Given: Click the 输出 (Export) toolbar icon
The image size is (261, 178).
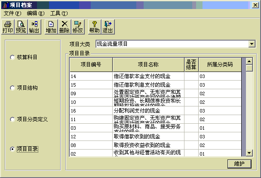Looking at the screenshot, I should [x=34, y=27].
